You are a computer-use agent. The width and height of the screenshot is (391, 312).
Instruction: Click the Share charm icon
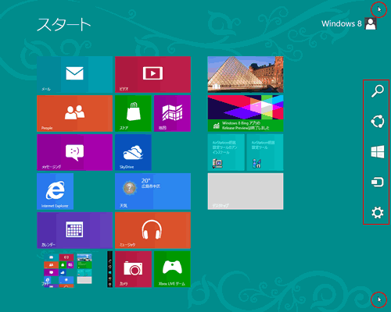pyautogui.click(x=378, y=122)
